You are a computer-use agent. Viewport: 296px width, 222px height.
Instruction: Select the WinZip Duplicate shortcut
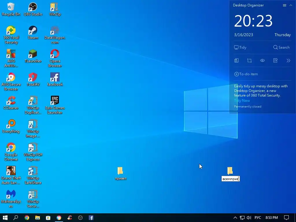tap(33, 105)
